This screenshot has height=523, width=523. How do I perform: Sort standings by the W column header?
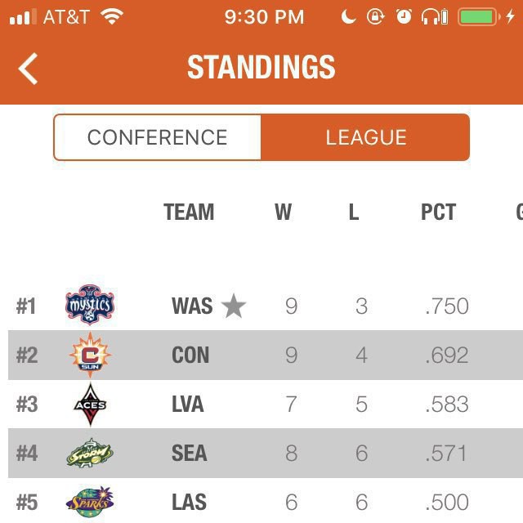tap(283, 212)
